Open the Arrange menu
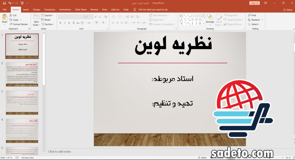 click(x=210, y=20)
